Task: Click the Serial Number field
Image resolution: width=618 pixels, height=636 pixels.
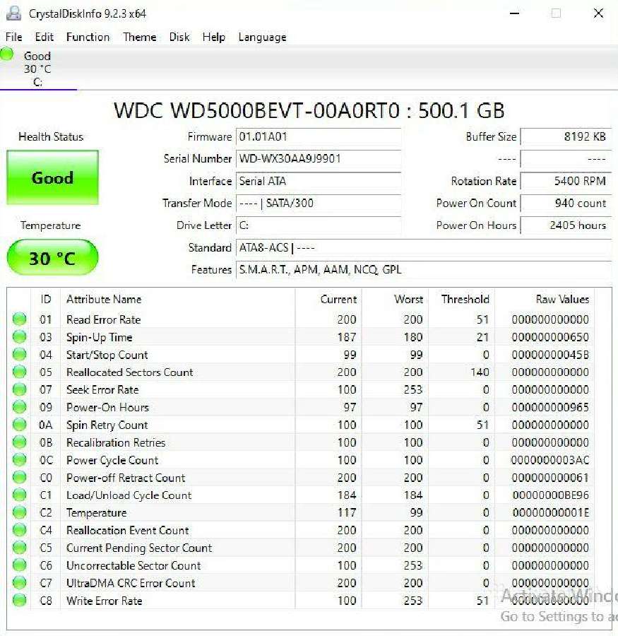Action: click(x=319, y=158)
